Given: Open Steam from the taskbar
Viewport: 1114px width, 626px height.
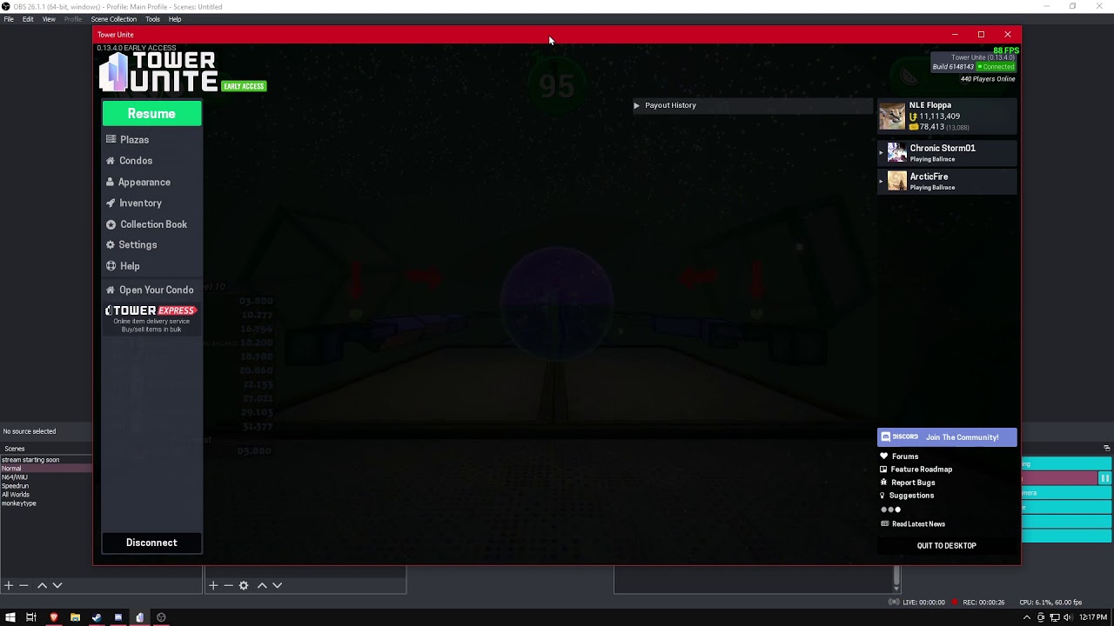Looking at the screenshot, I should point(97,617).
